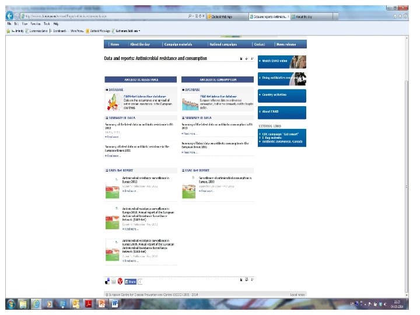Viewport: 420px width, 315px height.
Task: Click the Europe 2010 EARS-Net report cover thumbnail
Action: [112, 218]
